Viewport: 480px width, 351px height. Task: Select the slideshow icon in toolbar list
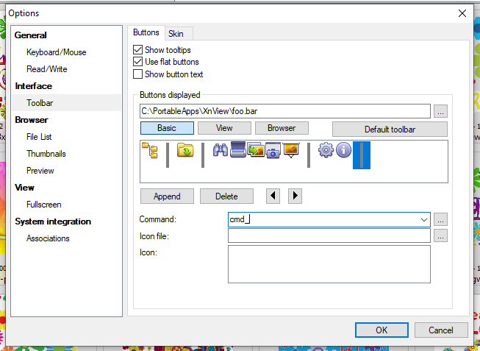291,150
